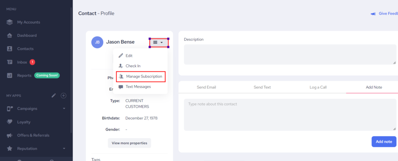Viewport: 398px width, 161px height.
Task: Switch to the Send Email tab
Action: [x=206, y=87]
